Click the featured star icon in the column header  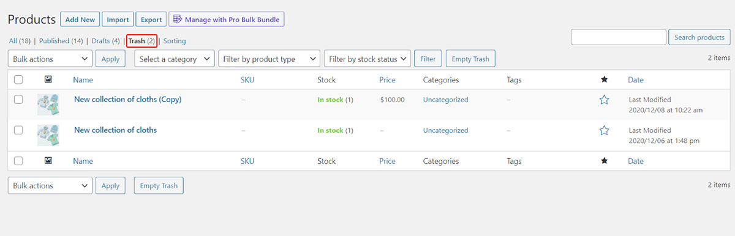click(x=604, y=79)
